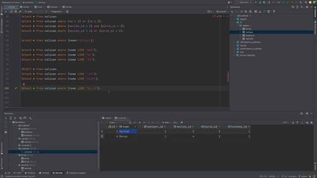
Task: Place cursor at end of line 100 query
Action: coord(101,89)
